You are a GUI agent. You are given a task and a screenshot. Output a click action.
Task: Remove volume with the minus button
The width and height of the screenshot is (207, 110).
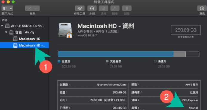click(36, 8)
